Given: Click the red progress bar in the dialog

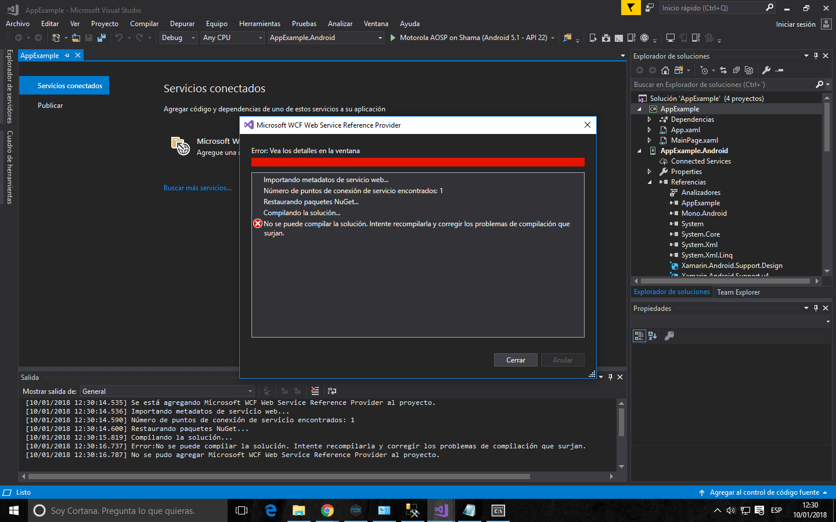Looking at the screenshot, I should pos(418,162).
